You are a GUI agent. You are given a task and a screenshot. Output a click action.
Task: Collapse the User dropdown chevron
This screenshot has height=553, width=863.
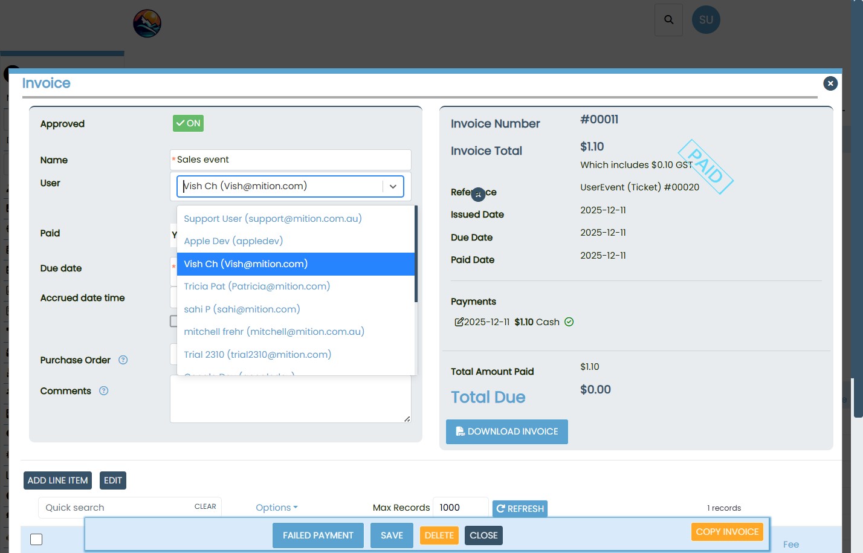[393, 187]
